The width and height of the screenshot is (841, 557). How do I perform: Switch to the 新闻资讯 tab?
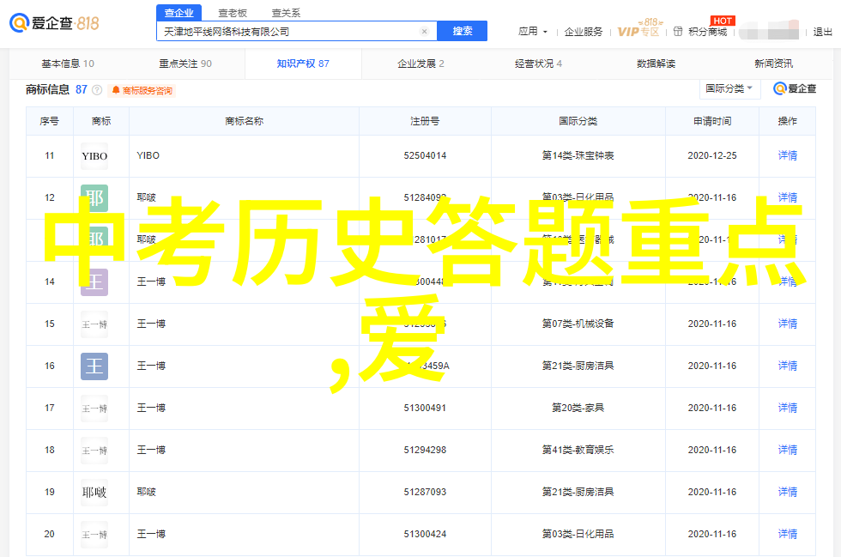coord(773,64)
